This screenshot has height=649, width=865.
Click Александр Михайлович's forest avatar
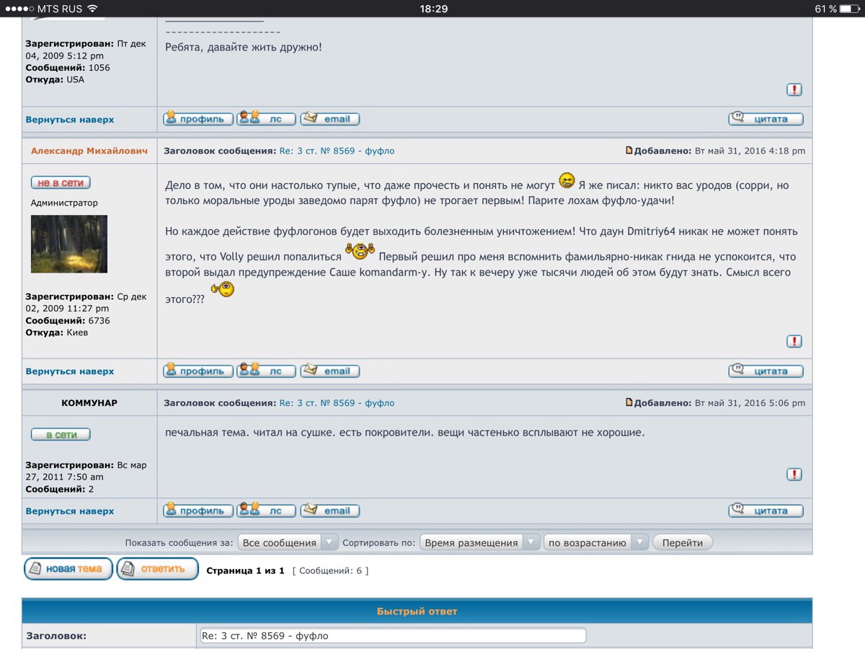click(69, 244)
